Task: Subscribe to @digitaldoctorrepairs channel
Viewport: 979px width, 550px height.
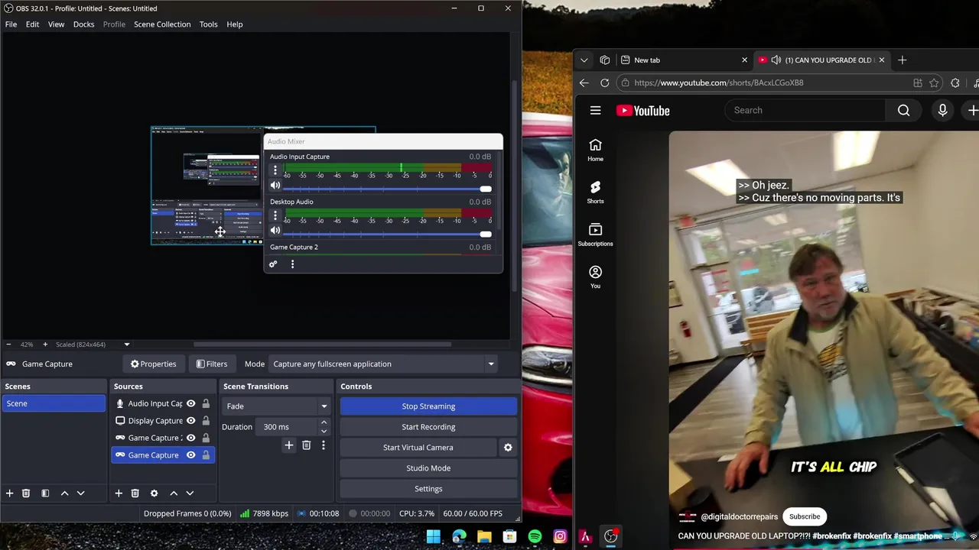Action: click(805, 516)
